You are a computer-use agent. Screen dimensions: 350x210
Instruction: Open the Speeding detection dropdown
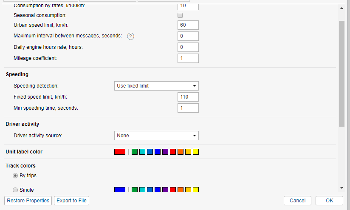click(156, 86)
